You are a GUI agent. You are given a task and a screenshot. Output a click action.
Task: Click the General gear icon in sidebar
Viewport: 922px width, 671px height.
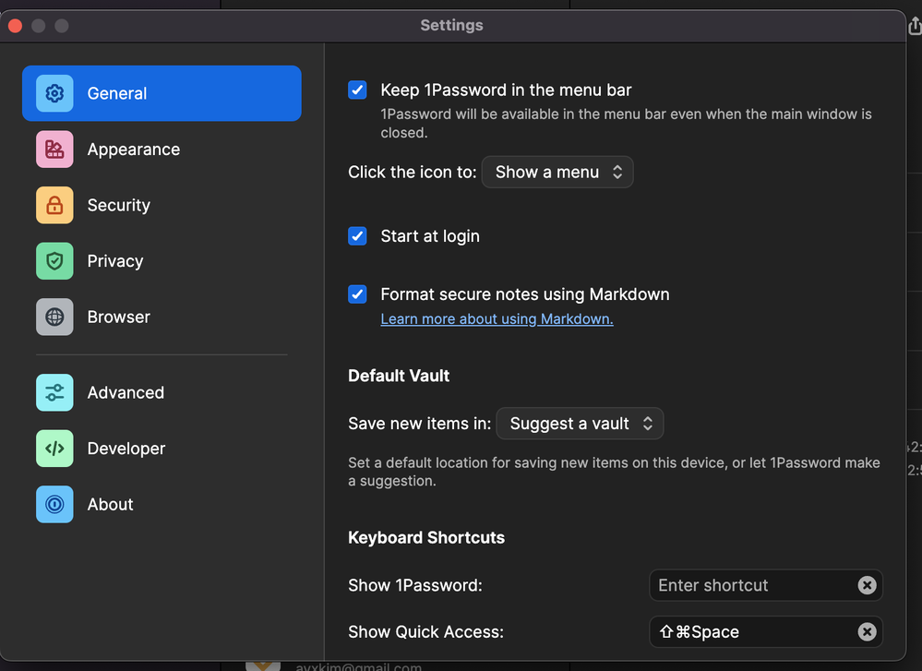pyautogui.click(x=54, y=93)
